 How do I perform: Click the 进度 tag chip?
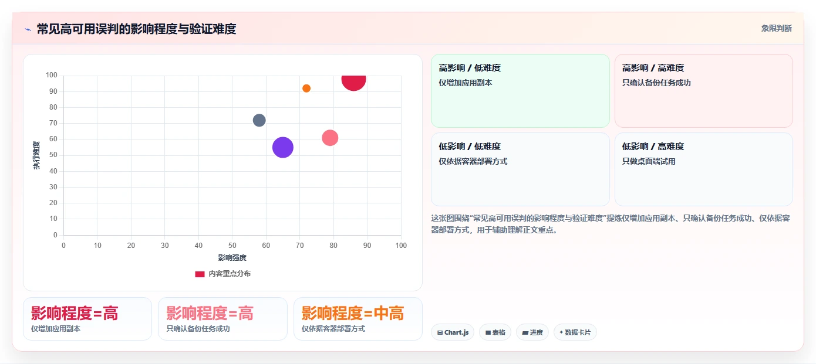pyautogui.click(x=532, y=332)
